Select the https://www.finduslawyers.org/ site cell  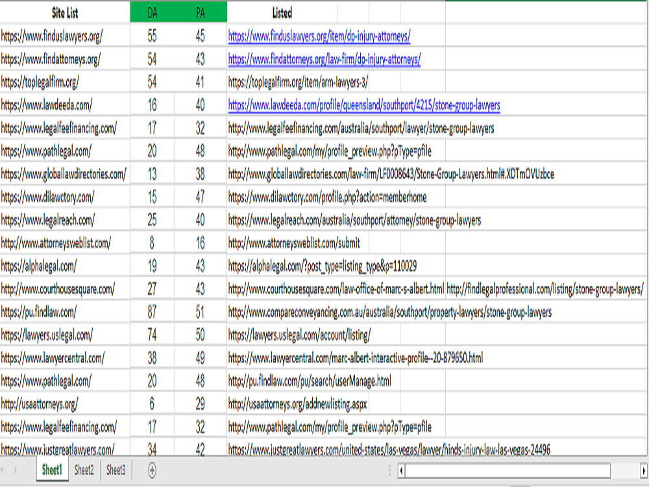(64, 36)
